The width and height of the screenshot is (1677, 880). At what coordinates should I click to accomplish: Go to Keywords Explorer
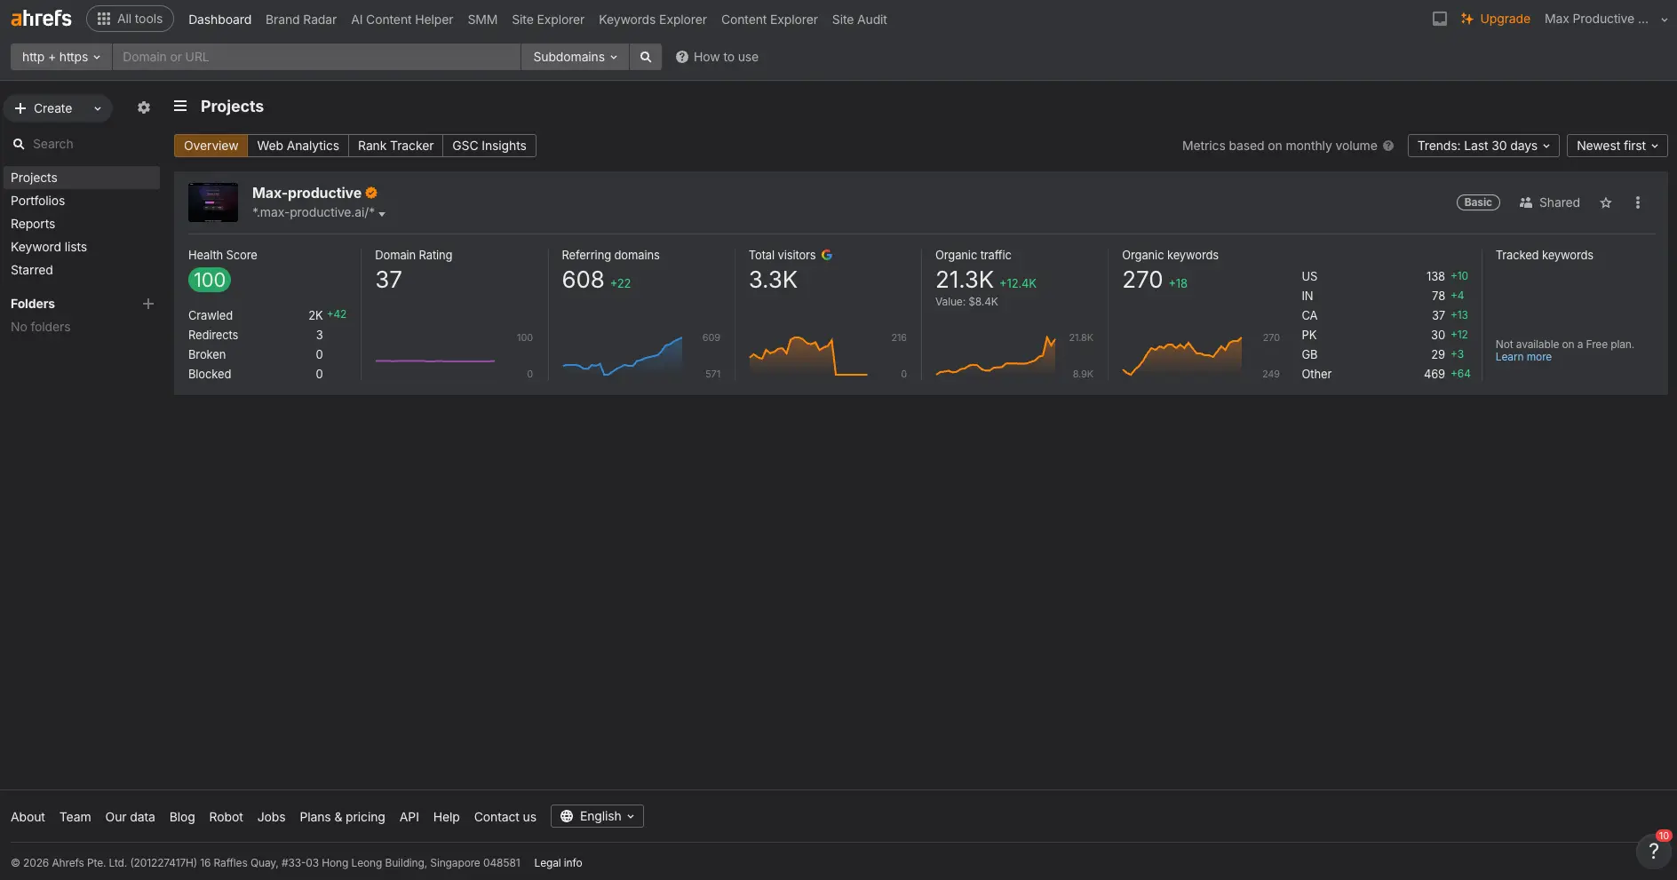(x=653, y=20)
